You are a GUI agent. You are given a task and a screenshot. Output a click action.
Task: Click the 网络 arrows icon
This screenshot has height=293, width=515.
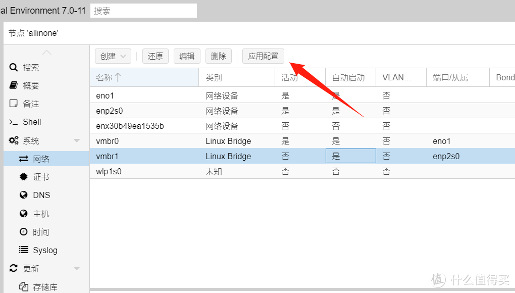click(23, 158)
